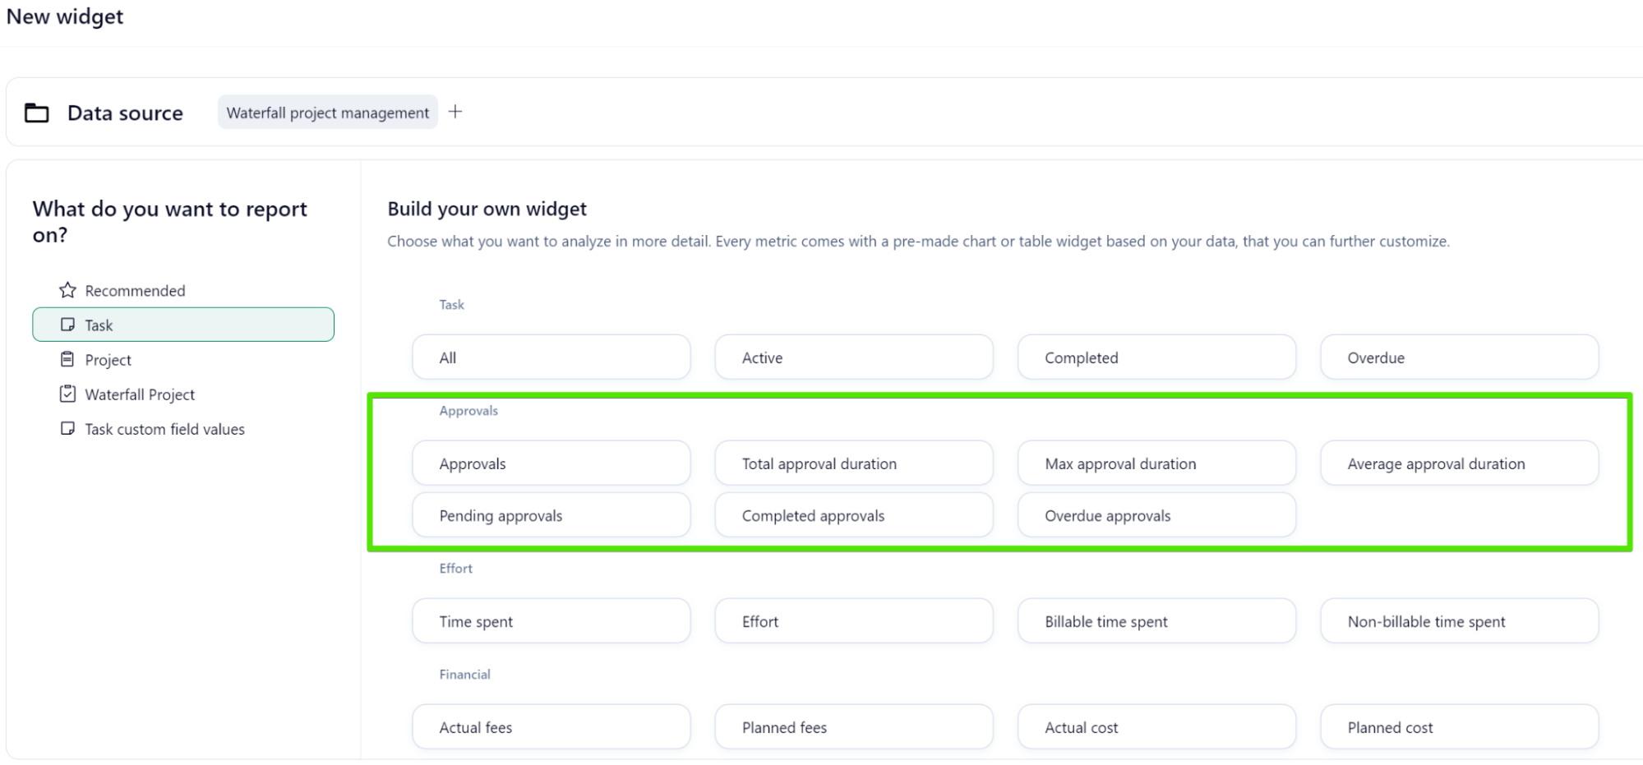Viewport: 1643px width, 765px height.
Task: Pick the Active tasks metric
Action: tap(853, 357)
